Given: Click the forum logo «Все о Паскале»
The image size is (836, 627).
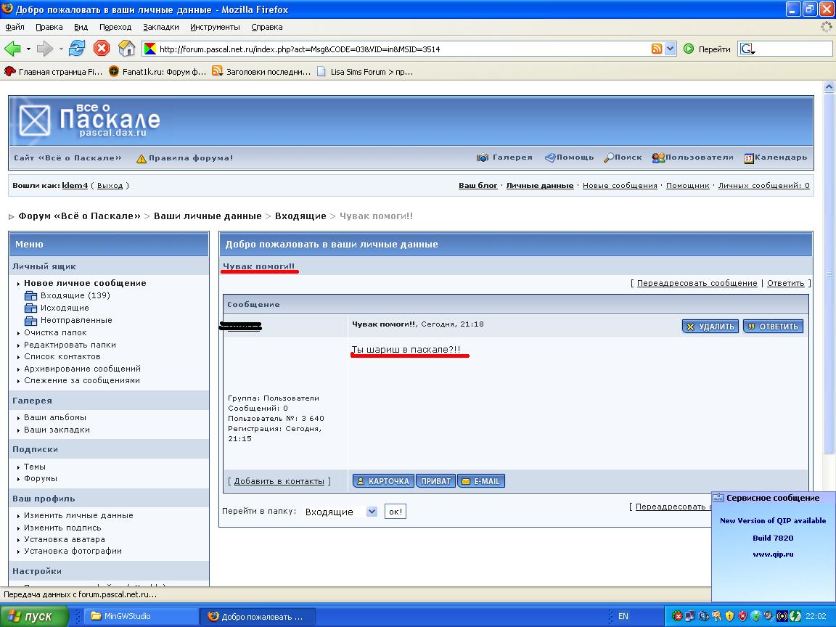Looking at the screenshot, I should coord(87,120).
